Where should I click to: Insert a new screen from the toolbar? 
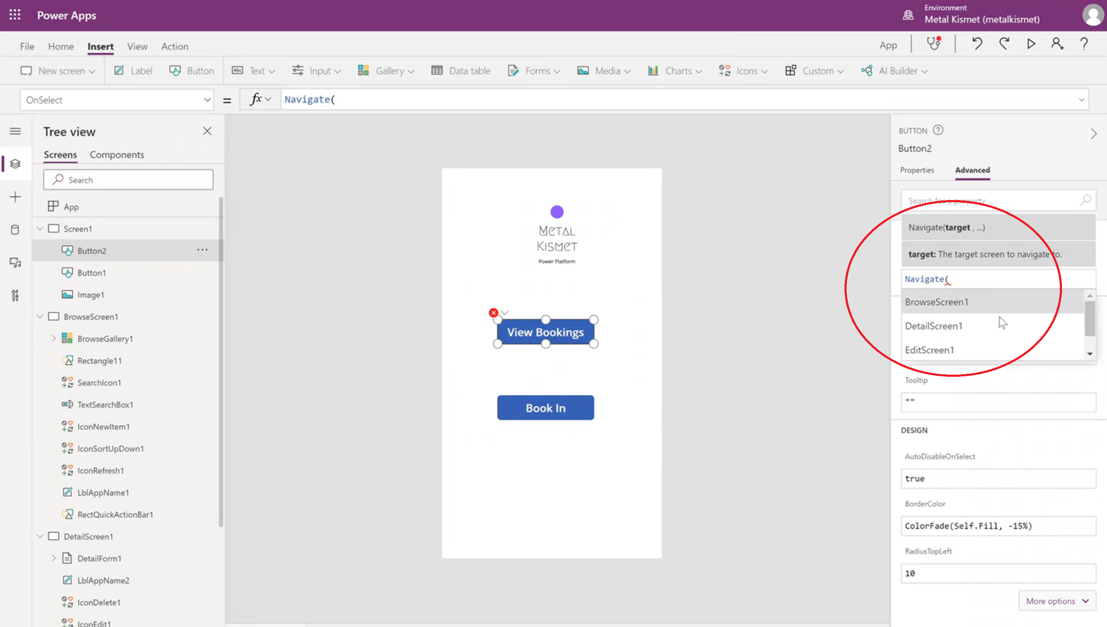pos(58,71)
